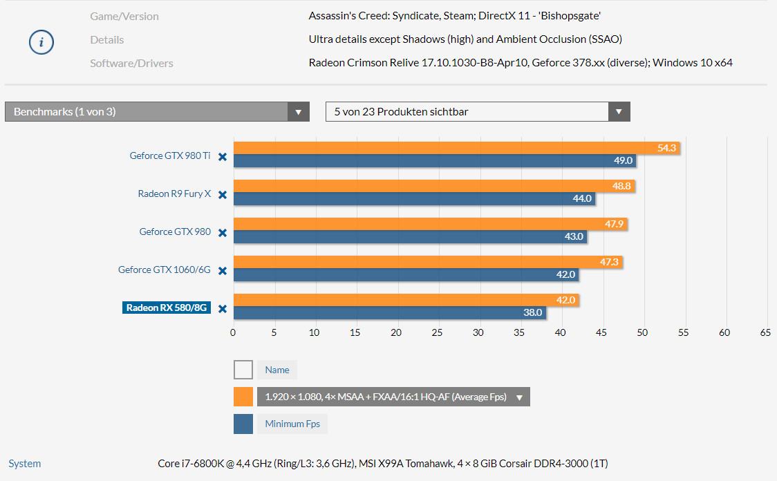
Task: Click the 47.9 orange bar of GTX 980
Action: coord(430,224)
